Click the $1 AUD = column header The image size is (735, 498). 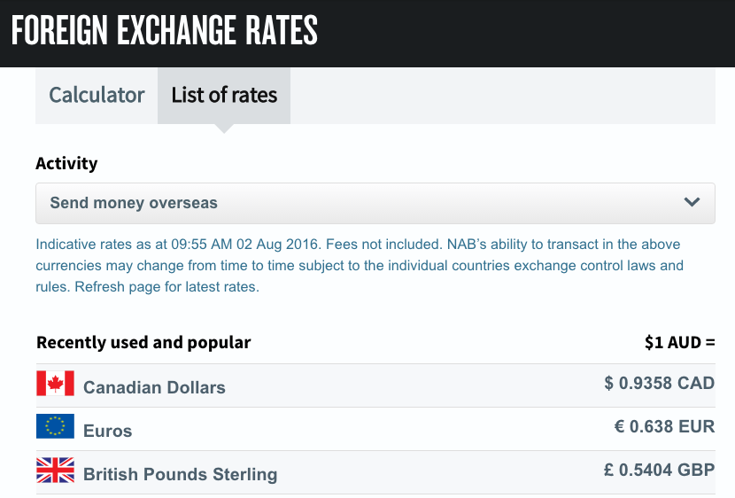680,342
